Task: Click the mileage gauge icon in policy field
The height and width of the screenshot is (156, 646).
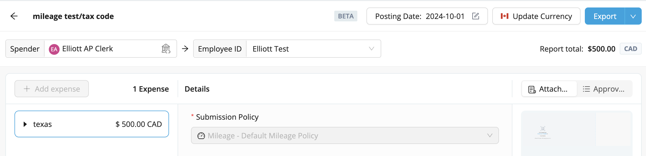Action: tap(201, 136)
